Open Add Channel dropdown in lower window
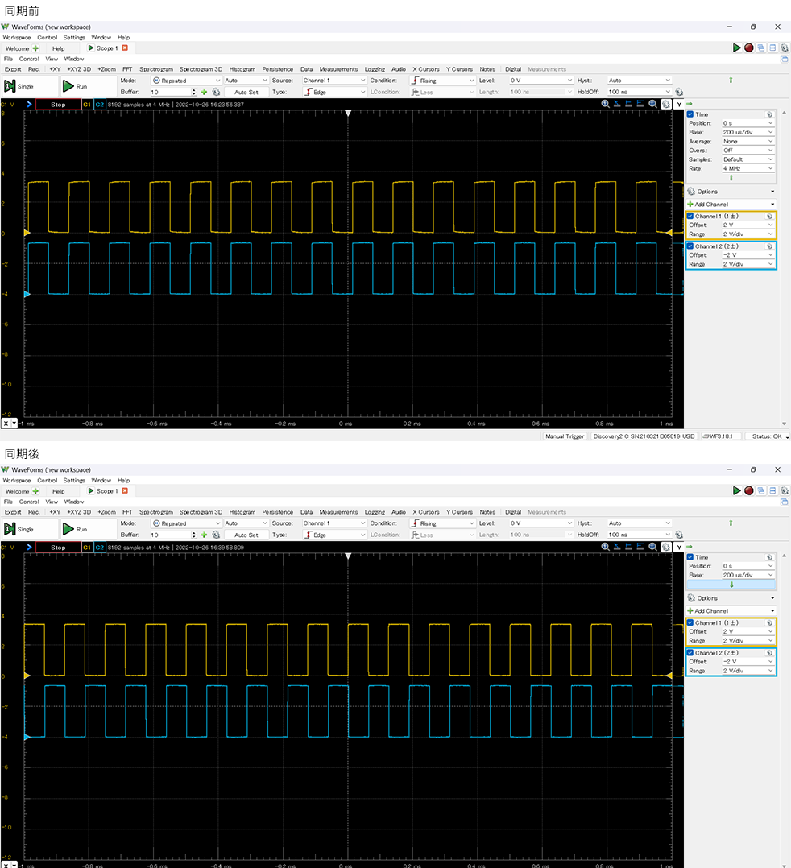791x868 pixels. pyautogui.click(x=731, y=610)
